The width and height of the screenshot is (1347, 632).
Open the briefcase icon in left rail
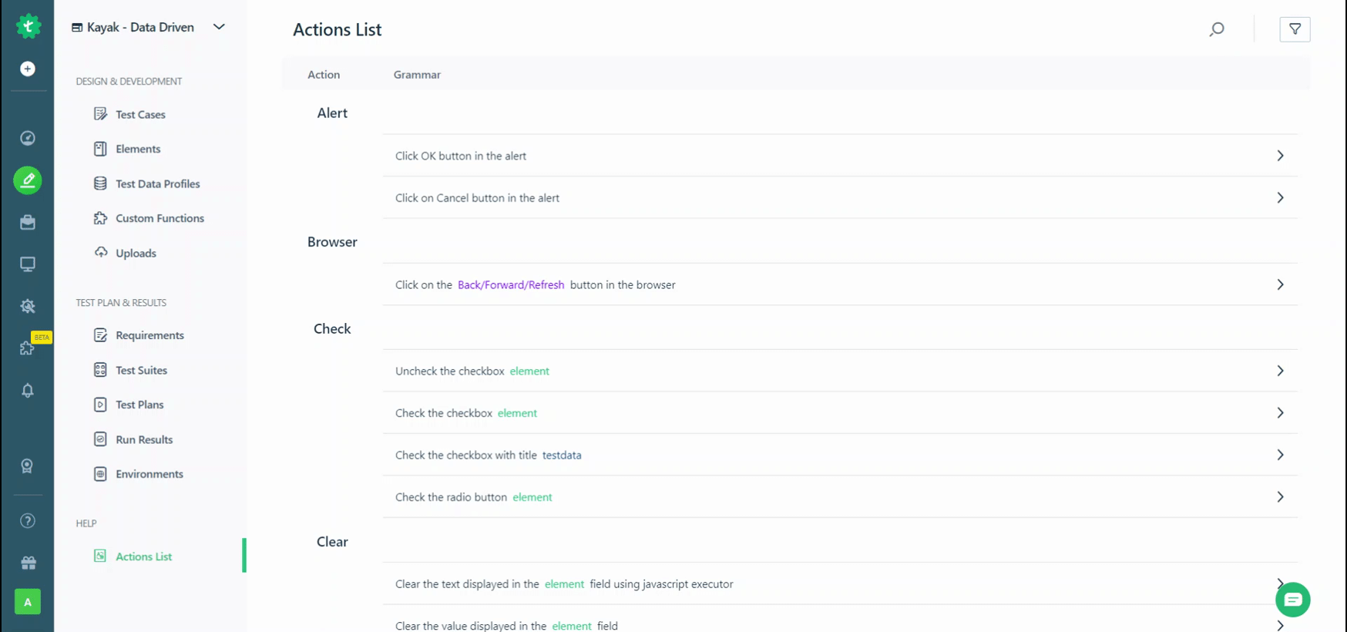28,222
